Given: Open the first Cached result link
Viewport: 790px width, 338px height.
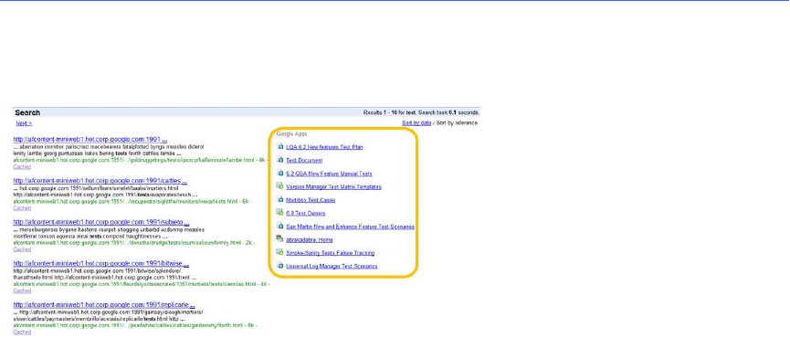Looking at the screenshot, I should pyautogui.click(x=22, y=166).
